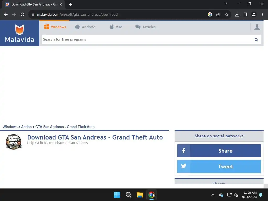
Task: Open Malavida user account icon
Action: coord(257,27)
